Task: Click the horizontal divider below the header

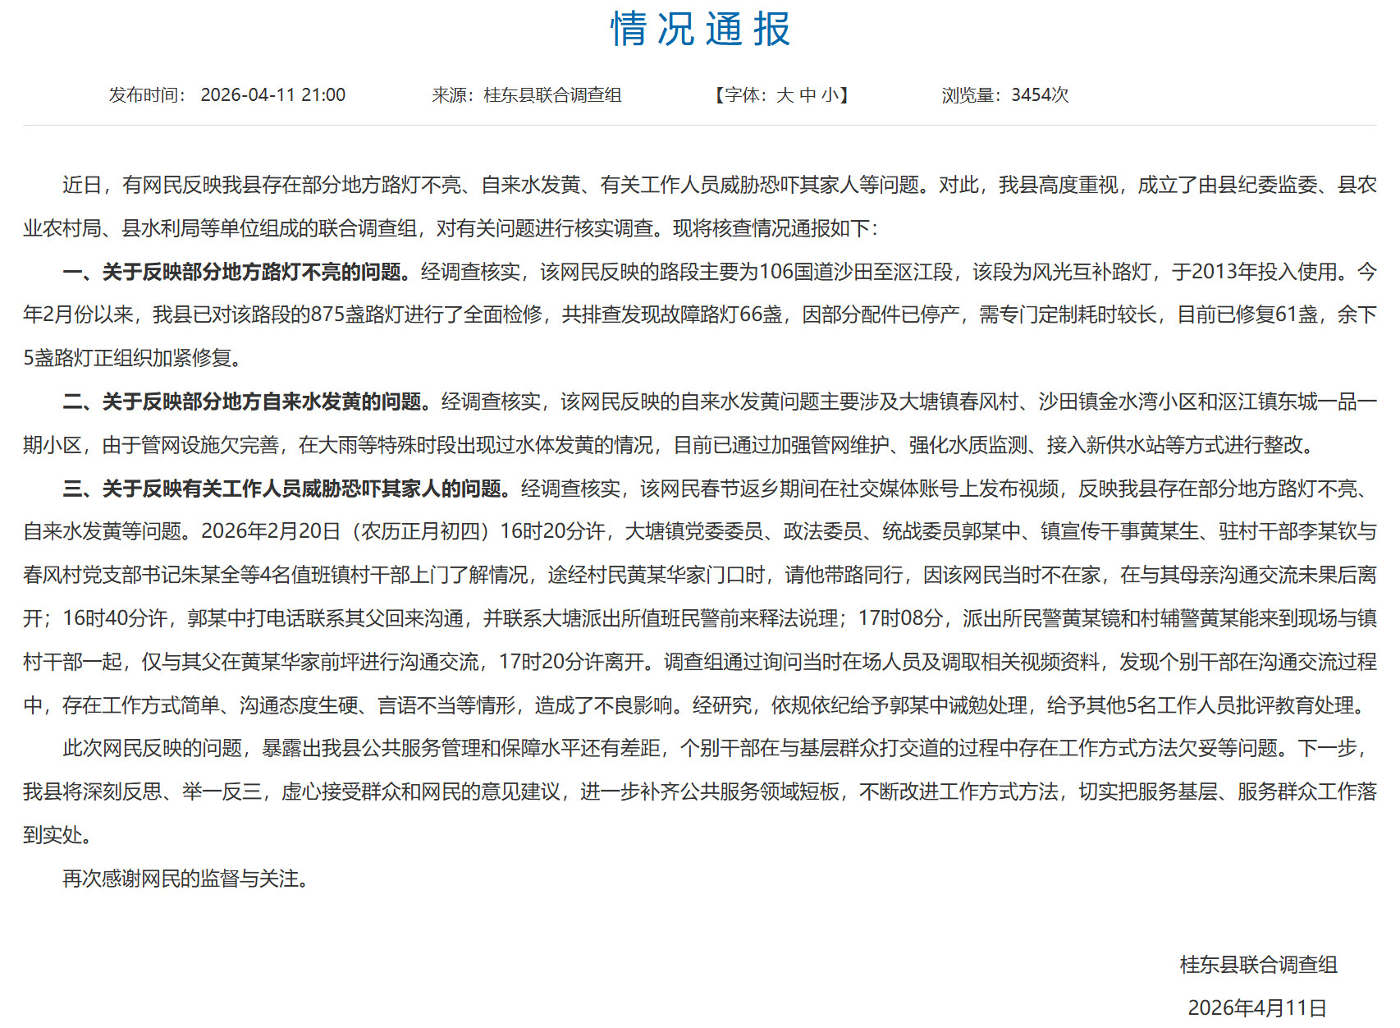Action: pyautogui.click(x=700, y=123)
